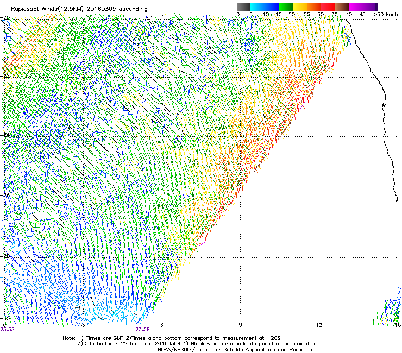This screenshot has height=353, width=402.
Task: Click the '-24' latitude axis label
Action: coord(5,135)
